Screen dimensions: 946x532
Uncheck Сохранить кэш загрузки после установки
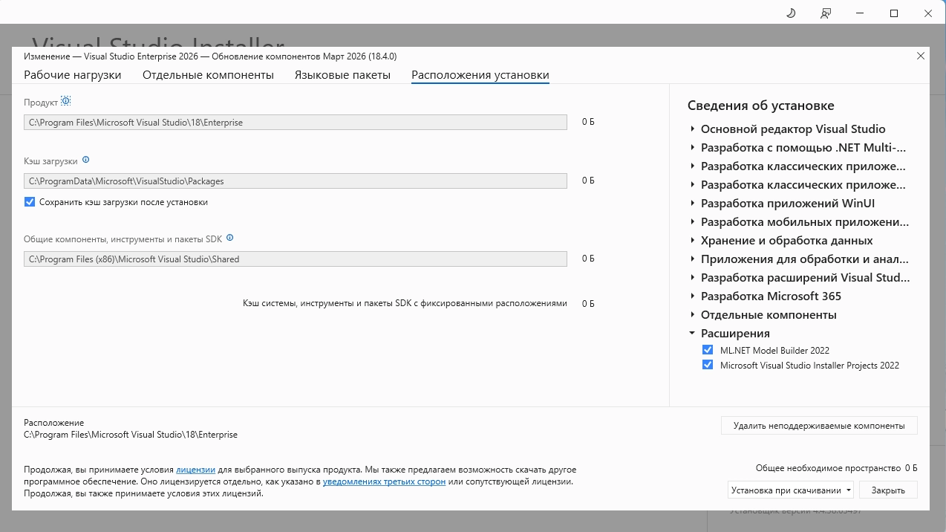(x=30, y=202)
